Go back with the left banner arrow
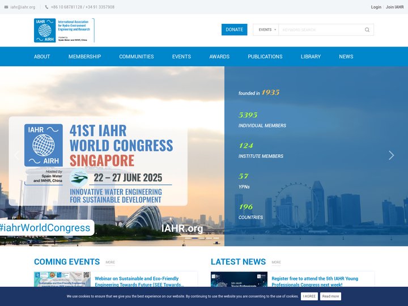 tap(17, 155)
